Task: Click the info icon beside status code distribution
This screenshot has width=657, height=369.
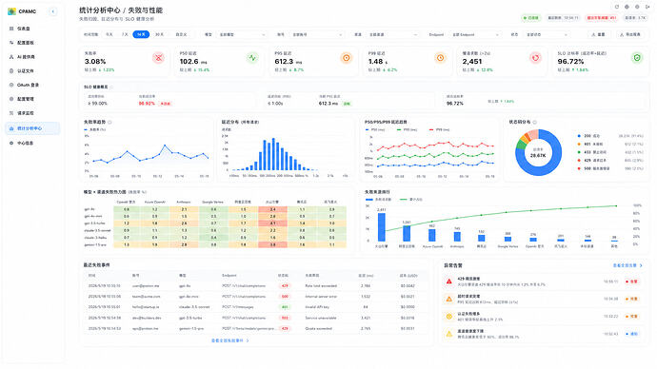Action: tap(535, 122)
